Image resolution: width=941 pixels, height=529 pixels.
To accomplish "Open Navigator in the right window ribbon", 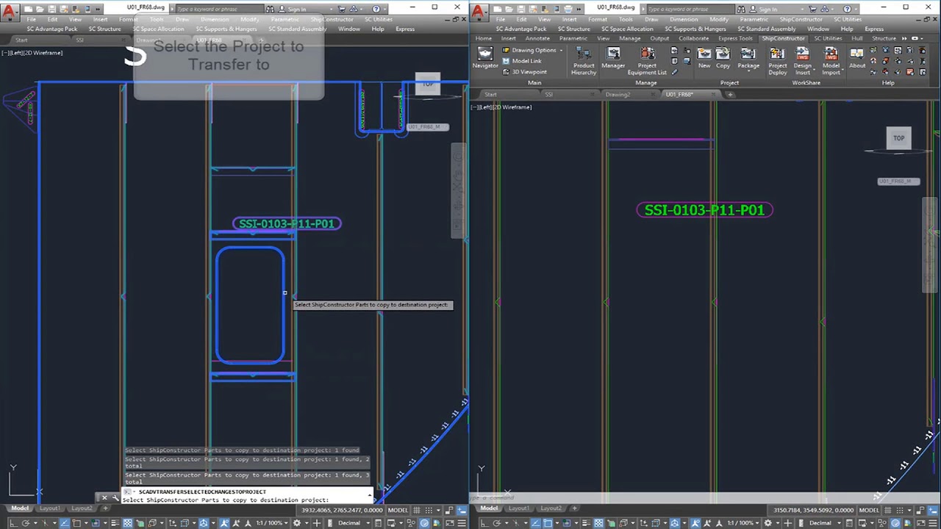I will tap(484, 57).
